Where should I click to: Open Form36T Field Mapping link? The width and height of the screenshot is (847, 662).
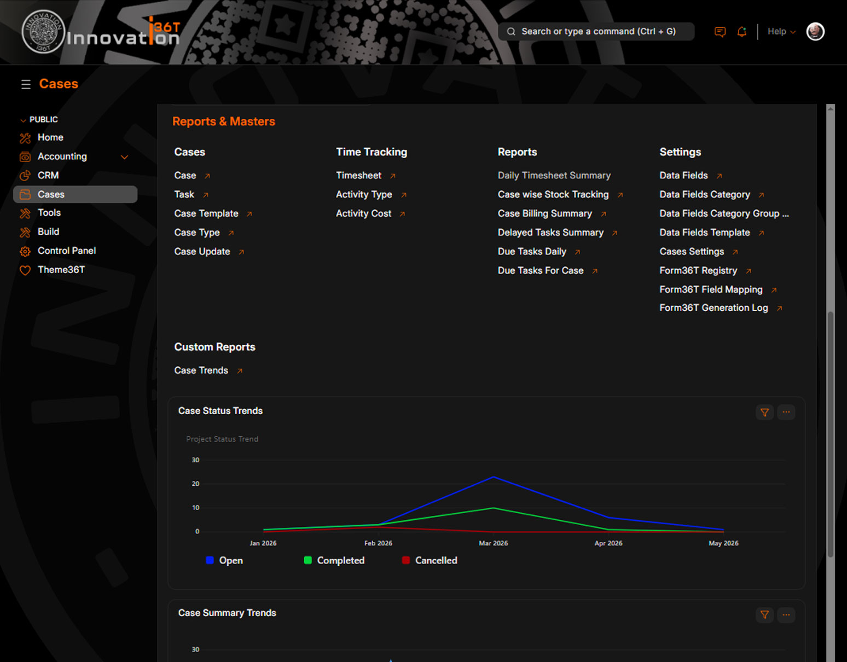711,289
